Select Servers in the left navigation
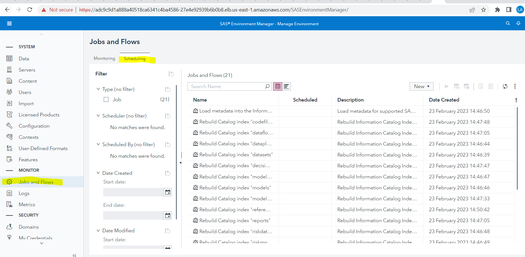 27,70
